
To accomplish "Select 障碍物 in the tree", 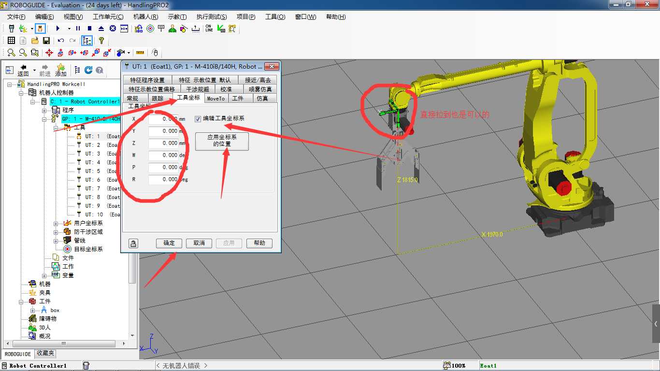I will tap(48, 319).
